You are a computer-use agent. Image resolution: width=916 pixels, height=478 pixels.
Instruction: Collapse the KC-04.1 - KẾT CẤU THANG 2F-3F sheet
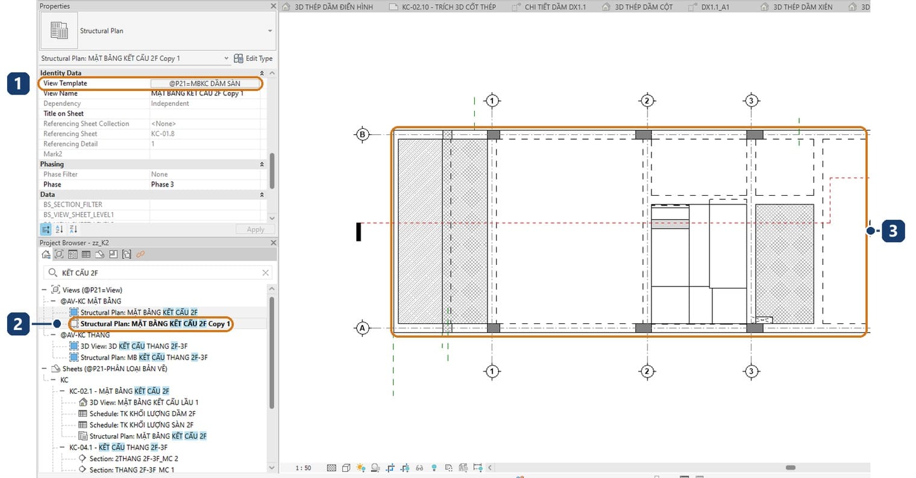click(62, 447)
